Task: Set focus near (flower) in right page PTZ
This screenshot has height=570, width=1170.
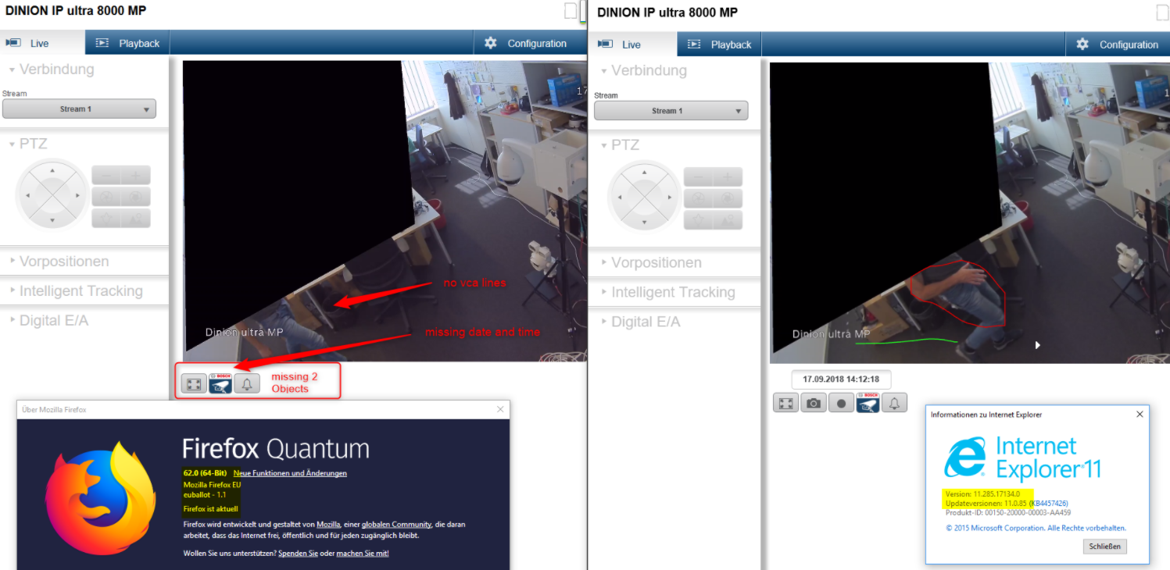Action: pyautogui.click(x=698, y=220)
